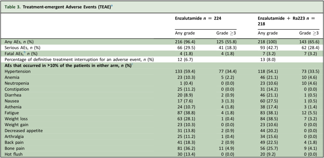
Task: Click the 'Fatigue' row label
Action: point(12,113)
